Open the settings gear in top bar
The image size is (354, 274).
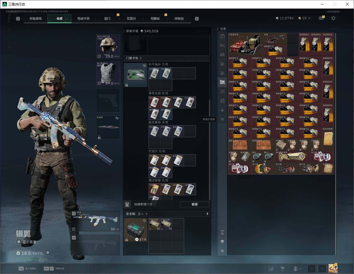point(333,18)
